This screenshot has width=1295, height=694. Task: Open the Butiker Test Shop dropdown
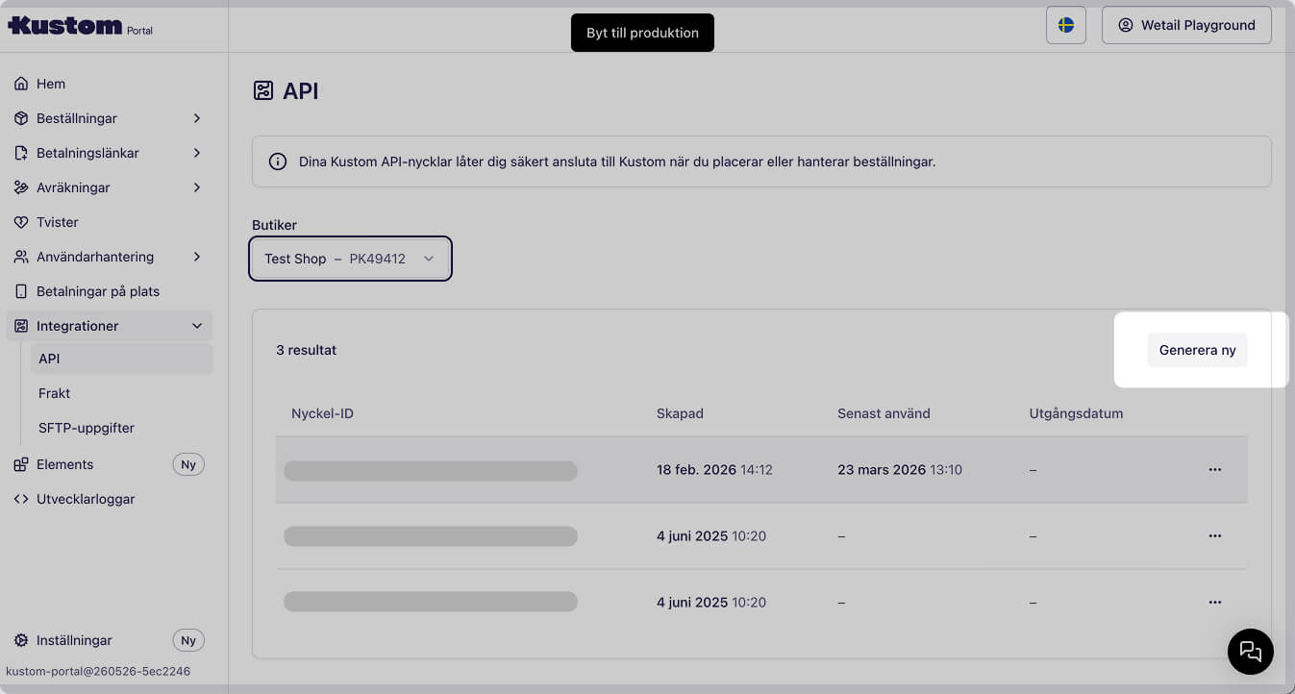(x=350, y=259)
